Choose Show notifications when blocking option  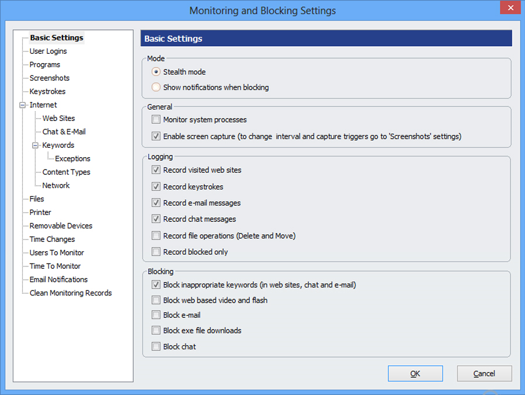[156, 88]
